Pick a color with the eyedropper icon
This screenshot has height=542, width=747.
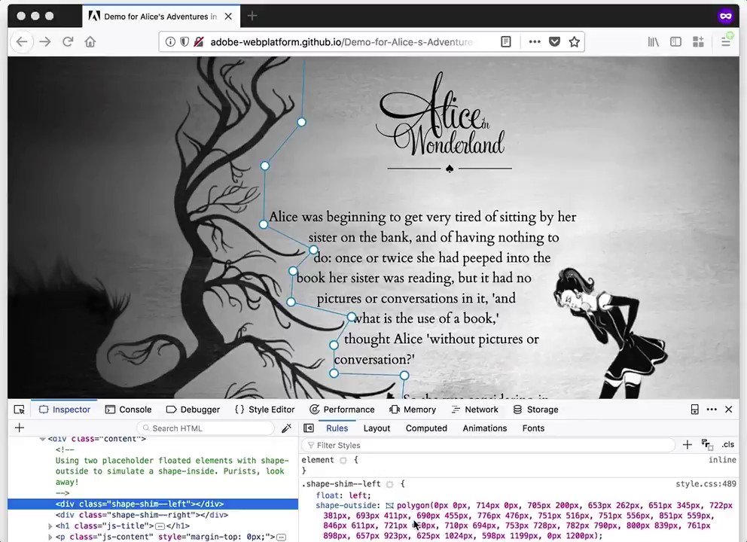click(286, 428)
